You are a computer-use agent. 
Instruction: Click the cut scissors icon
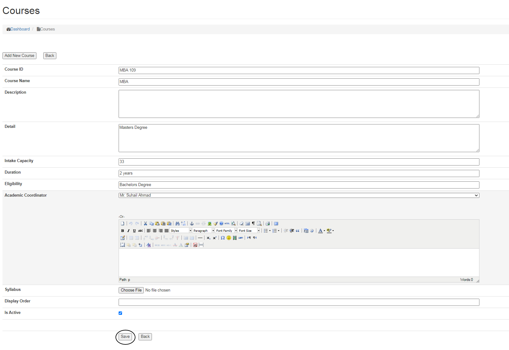[145, 224]
